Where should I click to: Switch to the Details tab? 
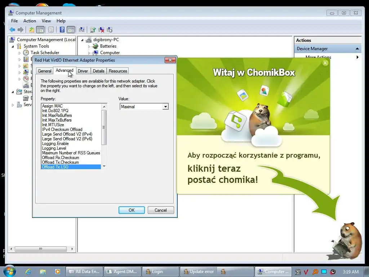click(98, 71)
